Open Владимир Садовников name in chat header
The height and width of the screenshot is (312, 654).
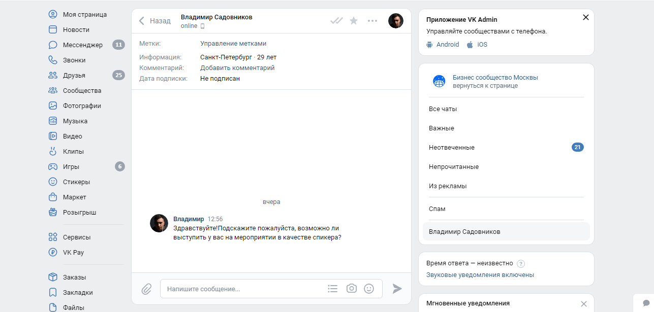(216, 17)
